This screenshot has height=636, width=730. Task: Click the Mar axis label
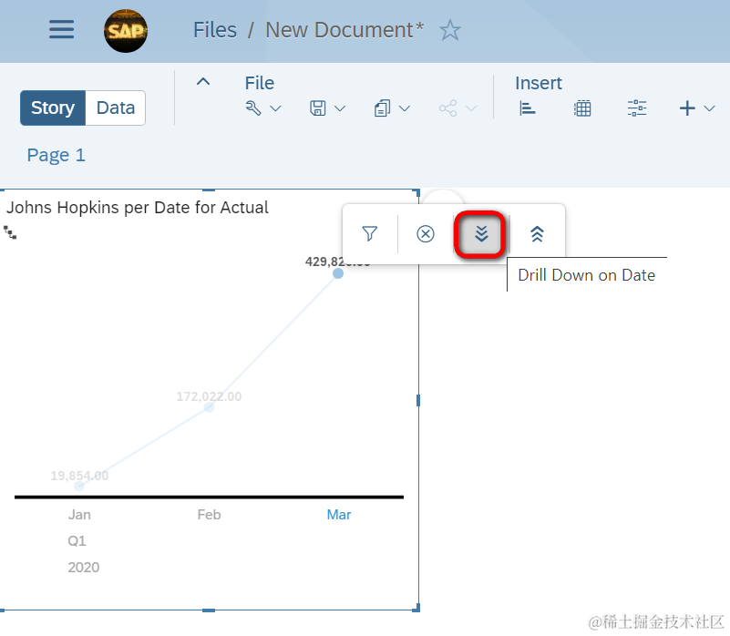338,515
